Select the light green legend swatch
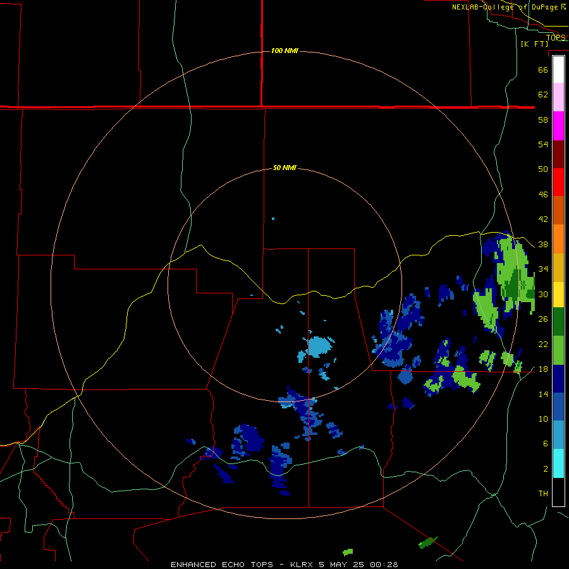Image resolution: width=569 pixels, height=569 pixels. coord(558,350)
